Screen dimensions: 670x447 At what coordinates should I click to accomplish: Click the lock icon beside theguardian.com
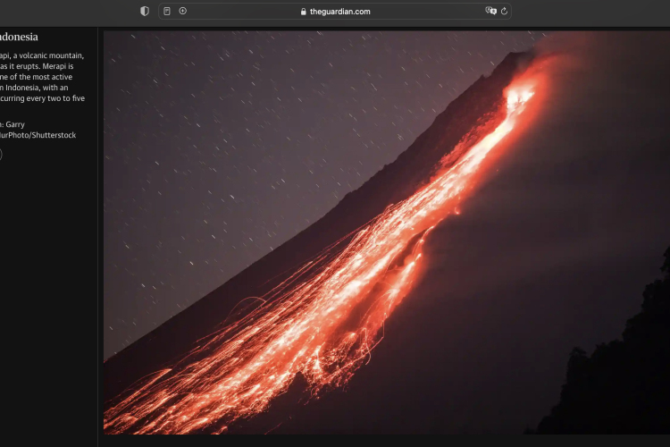click(x=304, y=12)
